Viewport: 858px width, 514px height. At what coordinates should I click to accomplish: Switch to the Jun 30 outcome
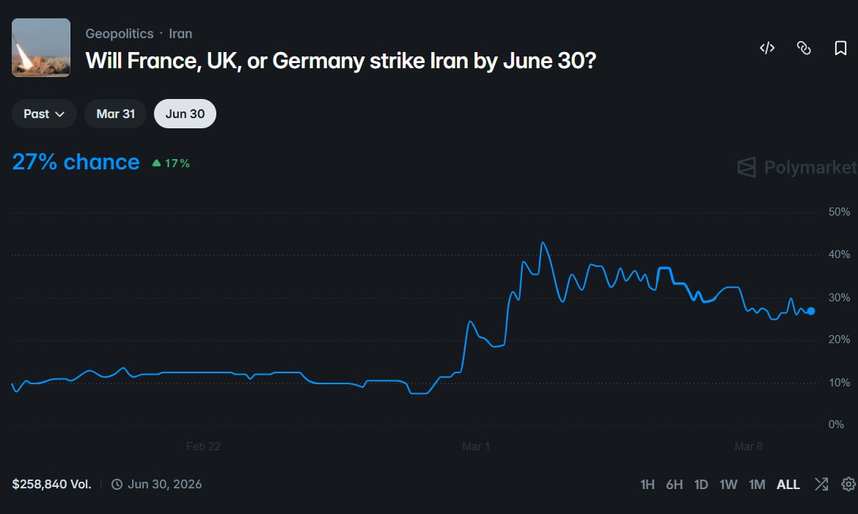click(184, 114)
